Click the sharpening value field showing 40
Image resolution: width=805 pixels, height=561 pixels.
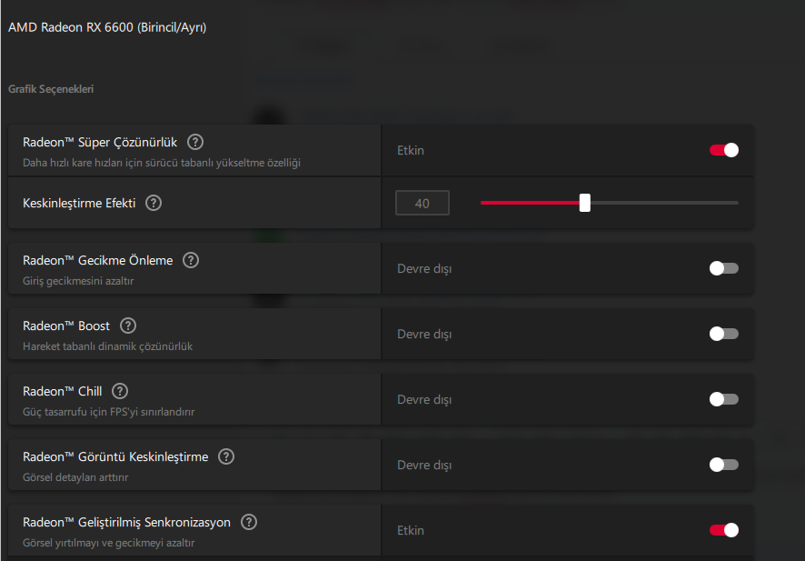tap(422, 203)
